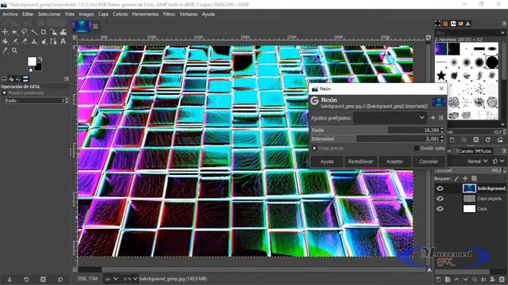Toggle lock position icon next to Bloquear

(465, 178)
